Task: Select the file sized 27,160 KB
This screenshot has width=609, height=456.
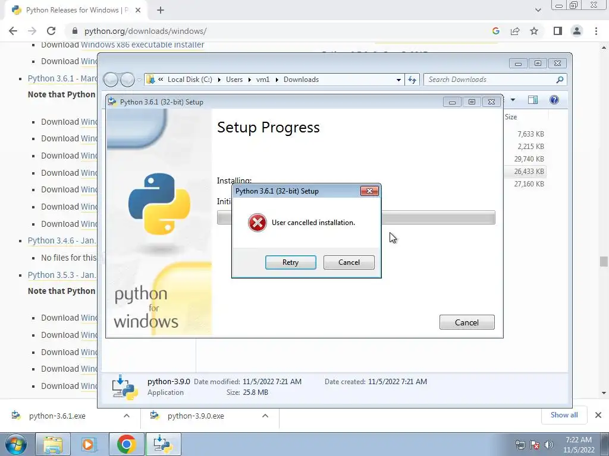Action: coord(529,183)
